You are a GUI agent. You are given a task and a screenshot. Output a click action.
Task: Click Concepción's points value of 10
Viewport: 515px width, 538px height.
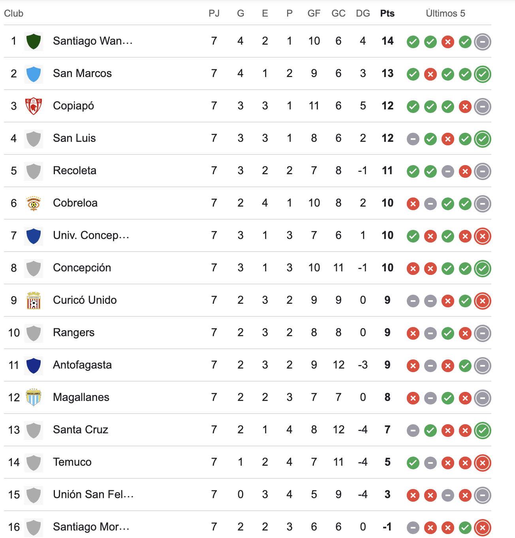pyautogui.click(x=387, y=268)
